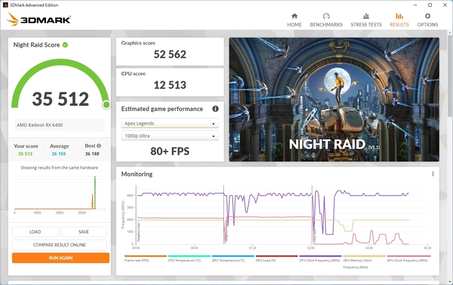This screenshot has width=453, height=285.
Task: Click the Best score info icon
Action: [x=99, y=146]
